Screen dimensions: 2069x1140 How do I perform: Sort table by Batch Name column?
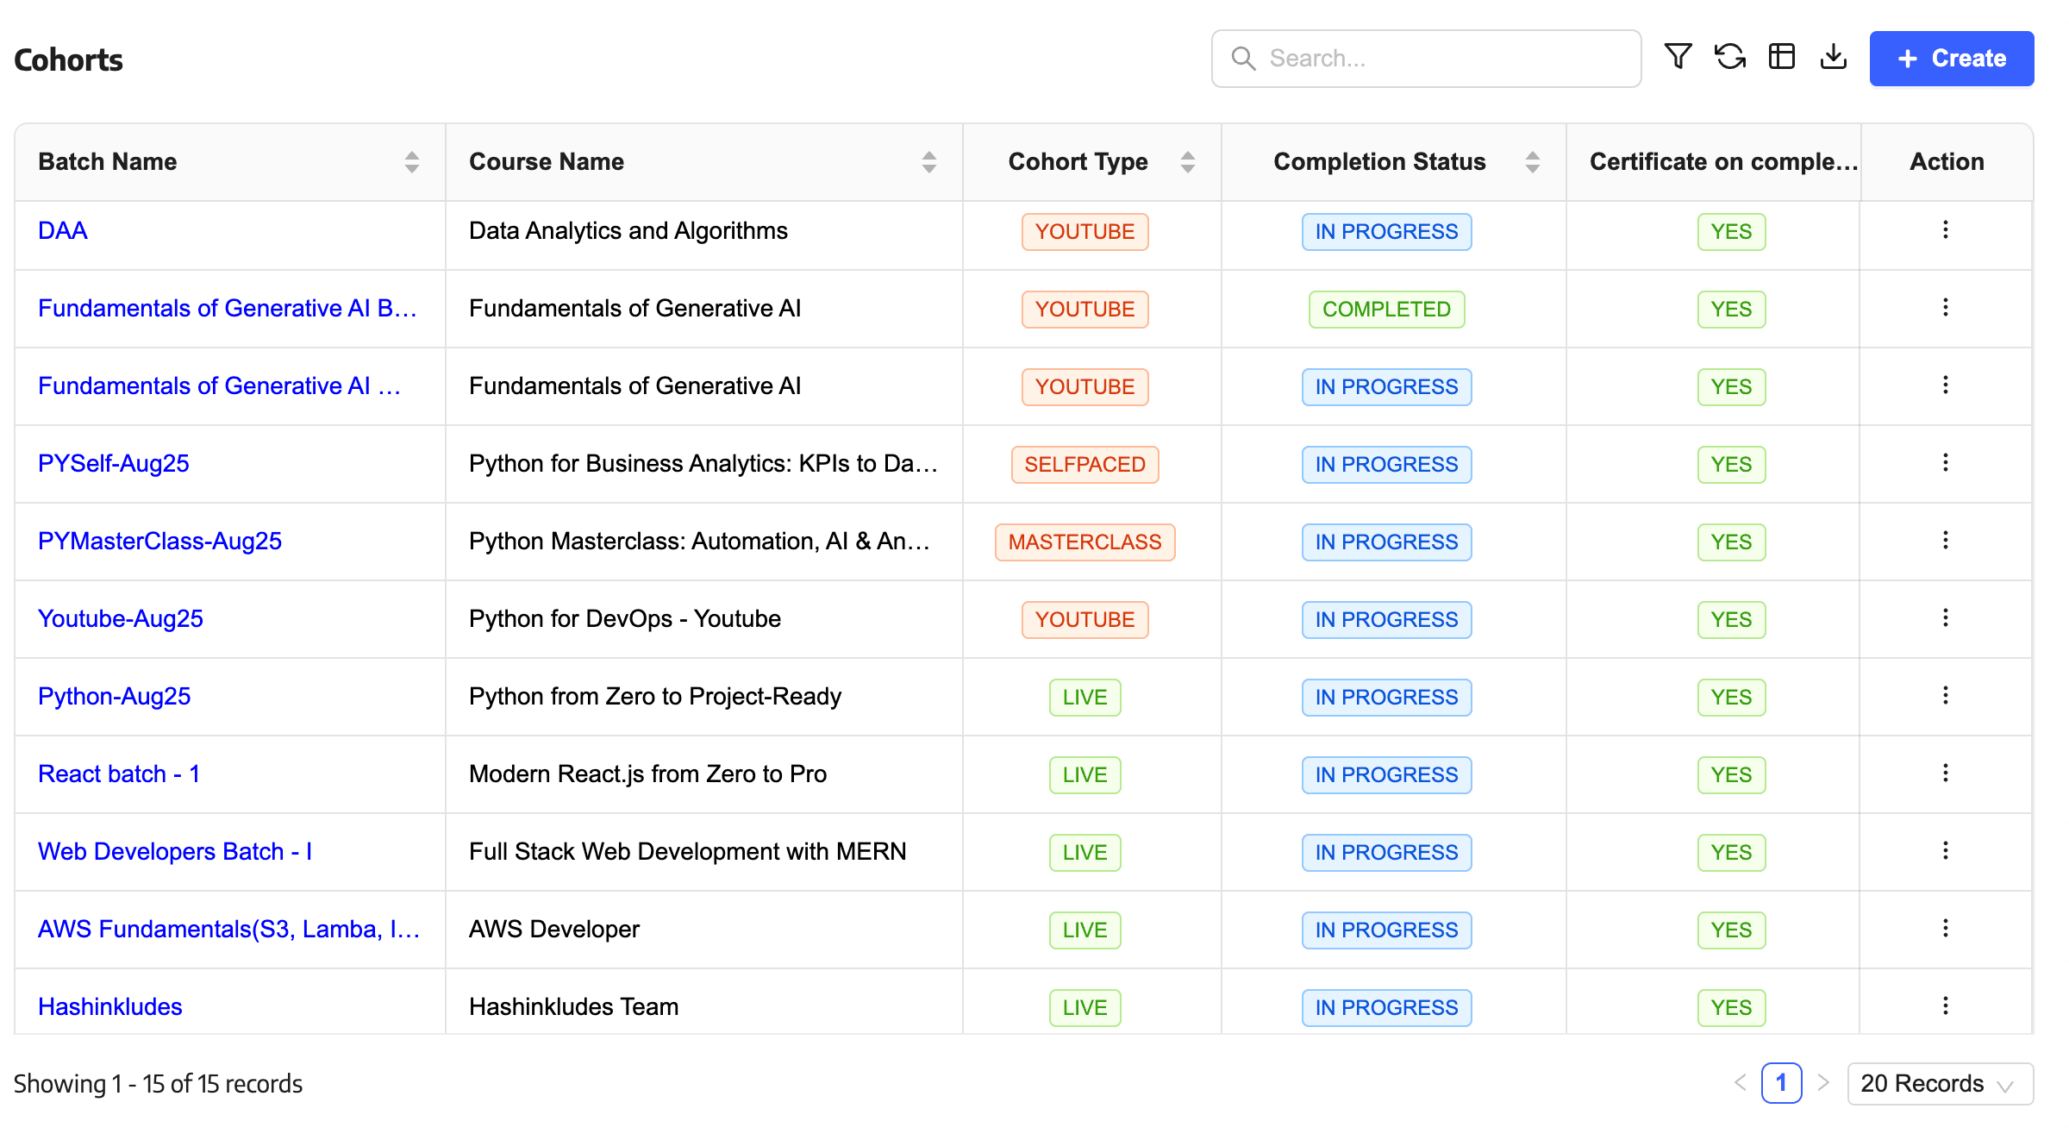click(411, 162)
